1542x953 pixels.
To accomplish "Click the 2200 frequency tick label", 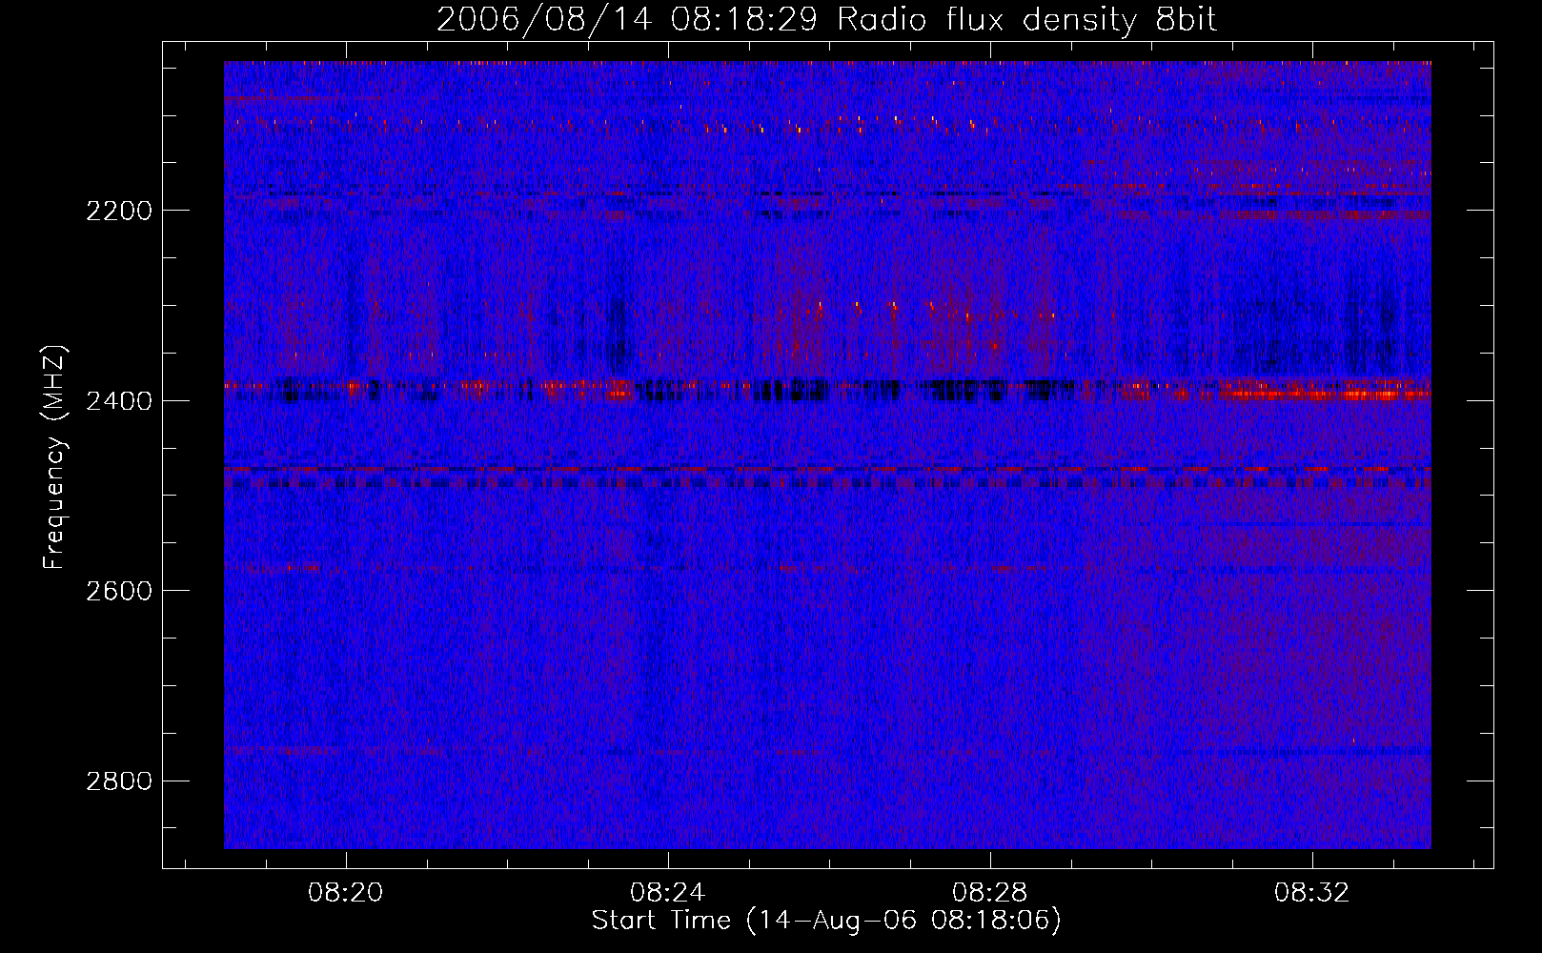I will (x=119, y=211).
